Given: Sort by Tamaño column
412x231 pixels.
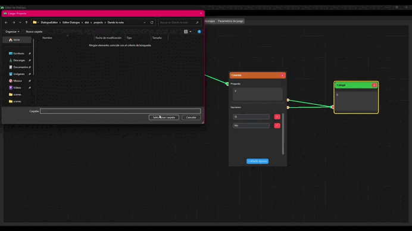Looking at the screenshot, I should 157,38.
